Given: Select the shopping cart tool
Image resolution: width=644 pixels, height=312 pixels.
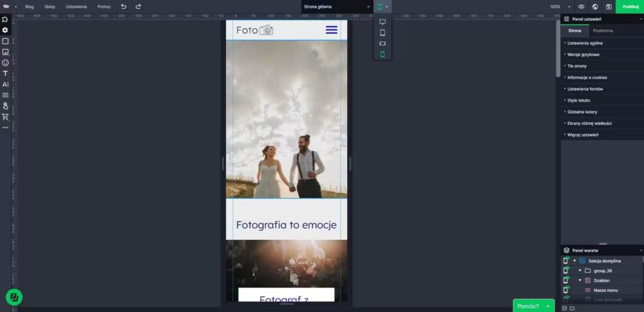Looking at the screenshot, I should tap(5, 116).
